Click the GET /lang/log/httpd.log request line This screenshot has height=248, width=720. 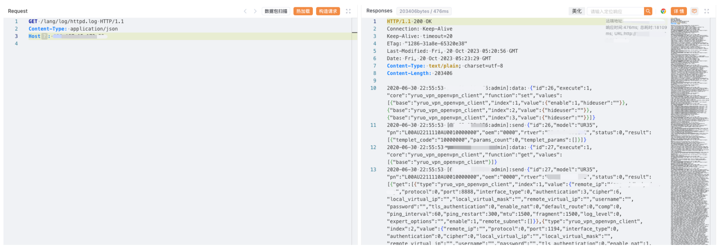(x=76, y=22)
